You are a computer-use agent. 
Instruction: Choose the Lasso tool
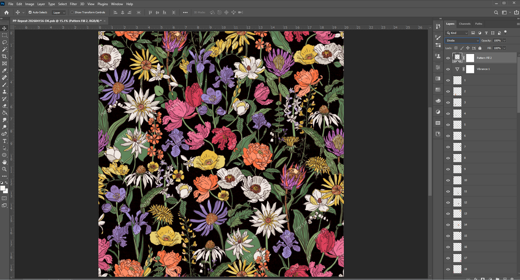tap(4, 42)
